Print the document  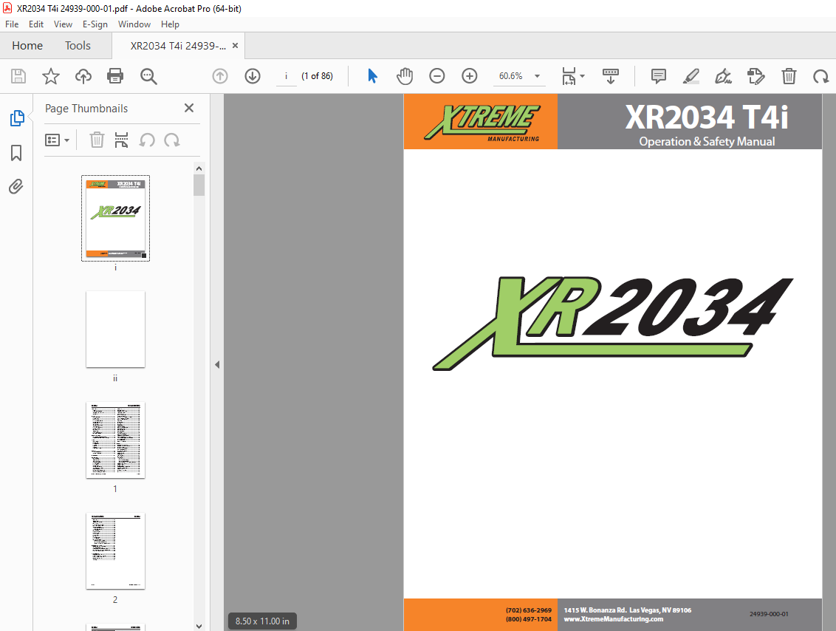115,76
